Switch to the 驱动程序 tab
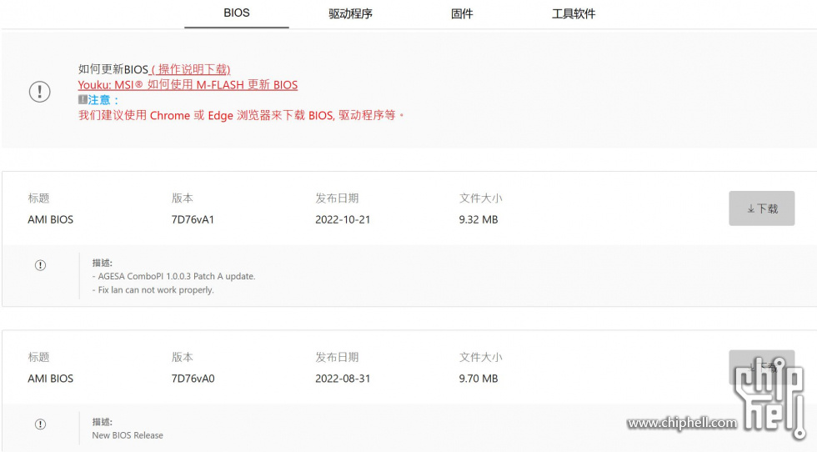 coord(350,13)
